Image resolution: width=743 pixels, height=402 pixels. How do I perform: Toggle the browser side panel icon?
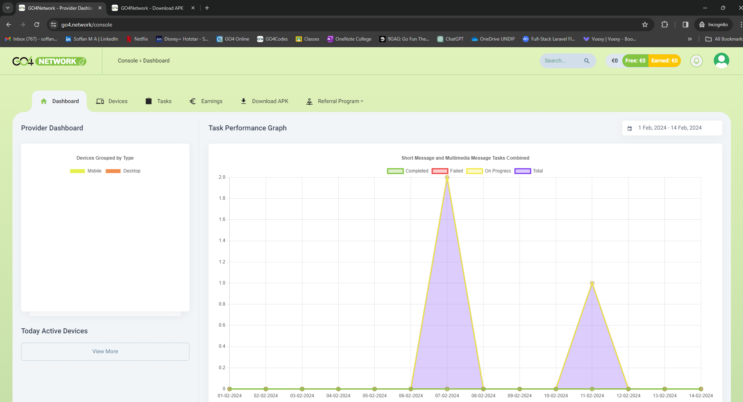click(685, 25)
